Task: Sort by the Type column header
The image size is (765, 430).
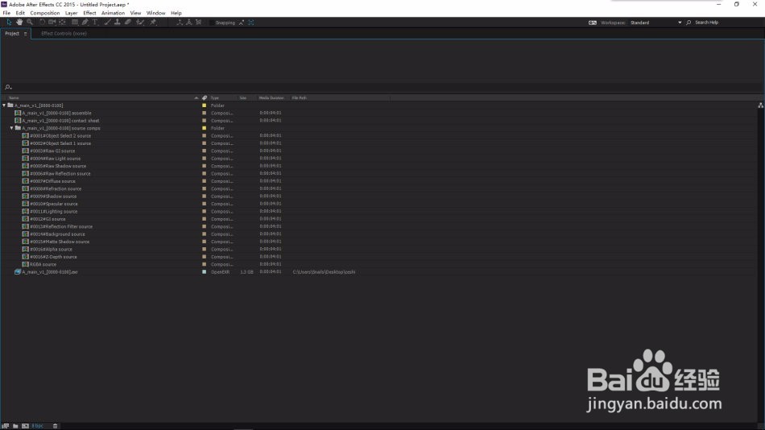Action: click(215, 98)
